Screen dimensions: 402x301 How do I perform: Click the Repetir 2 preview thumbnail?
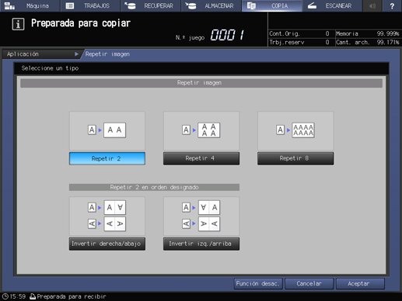(107, 130)
